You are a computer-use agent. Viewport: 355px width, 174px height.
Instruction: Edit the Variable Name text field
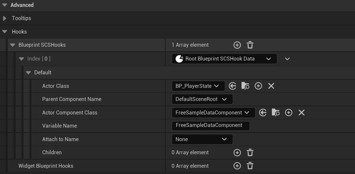coord(211,126)
